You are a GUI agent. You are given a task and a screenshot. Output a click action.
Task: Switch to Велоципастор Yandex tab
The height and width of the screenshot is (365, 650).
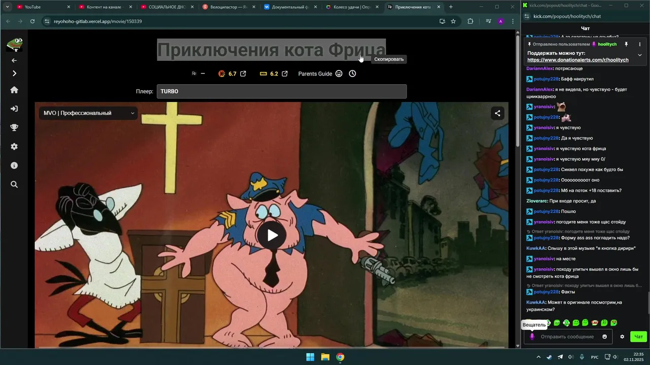[x=229, y=7]
